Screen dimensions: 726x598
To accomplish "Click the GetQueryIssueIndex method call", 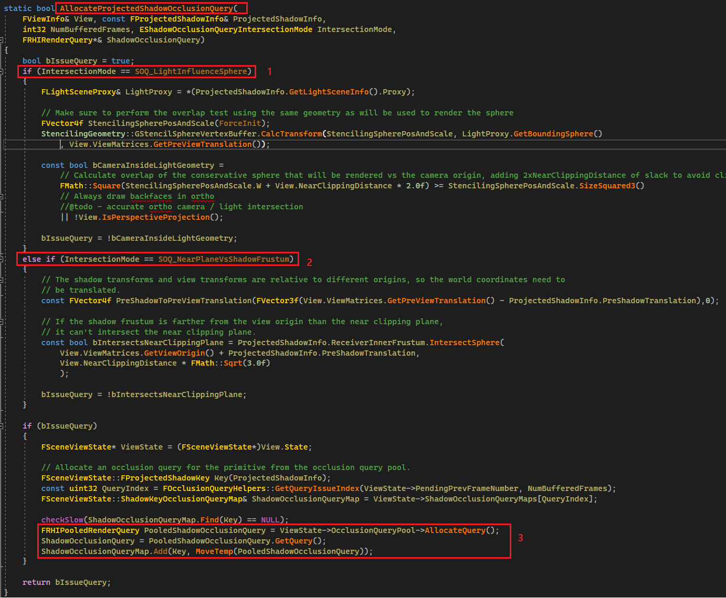I will click(317, 488).
